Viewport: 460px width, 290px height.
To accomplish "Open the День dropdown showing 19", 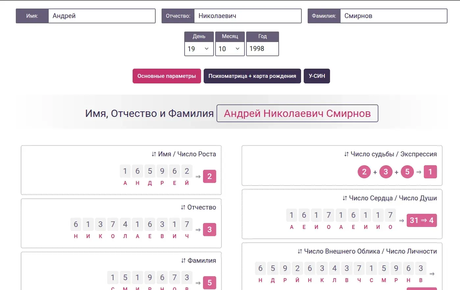I will pos(199,49).
